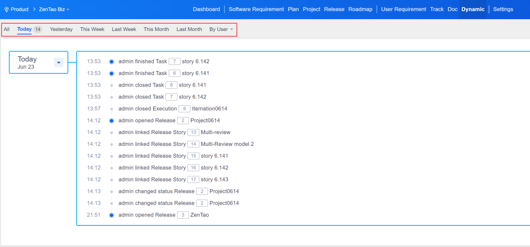Click the Today count badge 14
This screenshot has width=530, height=247.
click(x=38, y=29)
